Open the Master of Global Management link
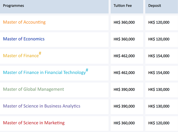This screenshot has height=132, width=178. [33, 89]
